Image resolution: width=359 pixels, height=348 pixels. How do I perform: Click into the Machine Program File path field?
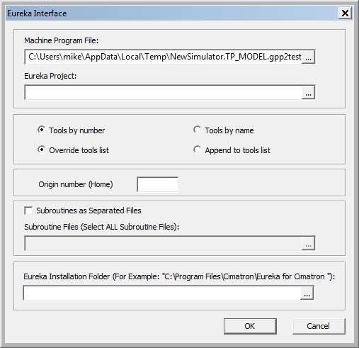(x=163, y=57)
